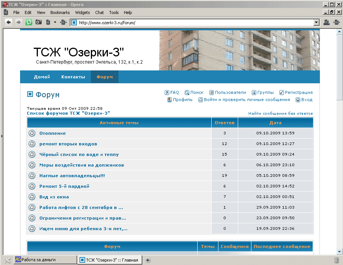Click the topic icon beside Наглые автовладельцы
The image size is (343, 265).
(x=32, y=176)
